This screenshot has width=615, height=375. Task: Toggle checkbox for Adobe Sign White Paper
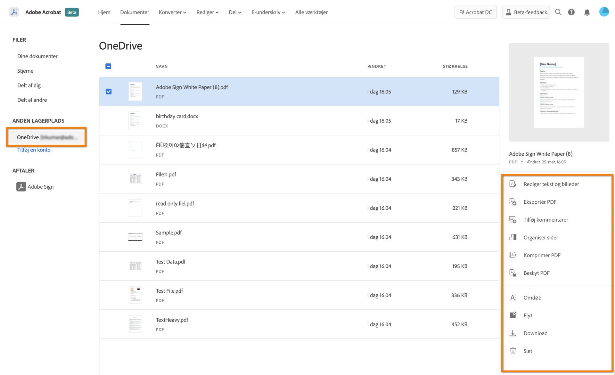(x=109, y=91)
